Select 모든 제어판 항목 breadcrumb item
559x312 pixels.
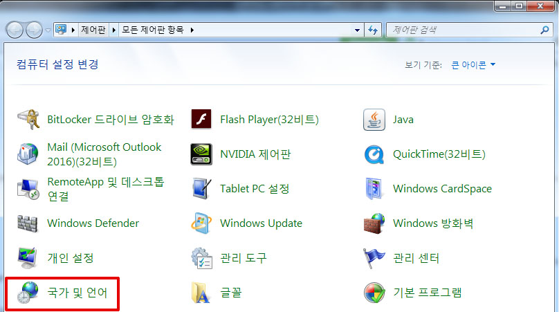pos(153,30)
